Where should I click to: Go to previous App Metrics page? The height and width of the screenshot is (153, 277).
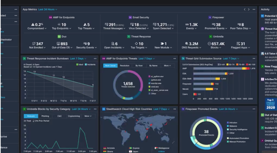pyautogui.click(x=245, y=9)
